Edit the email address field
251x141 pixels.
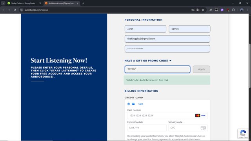point(167,39)
